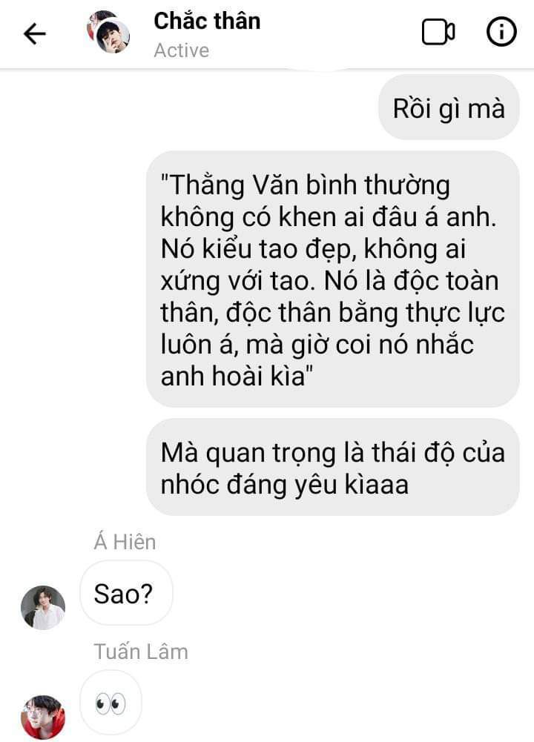Image resolution: width=534 pixels, height=742 pixels.
Task: Select the long "Thằng Văn bình thường" message
Action: tap(333, 279)
